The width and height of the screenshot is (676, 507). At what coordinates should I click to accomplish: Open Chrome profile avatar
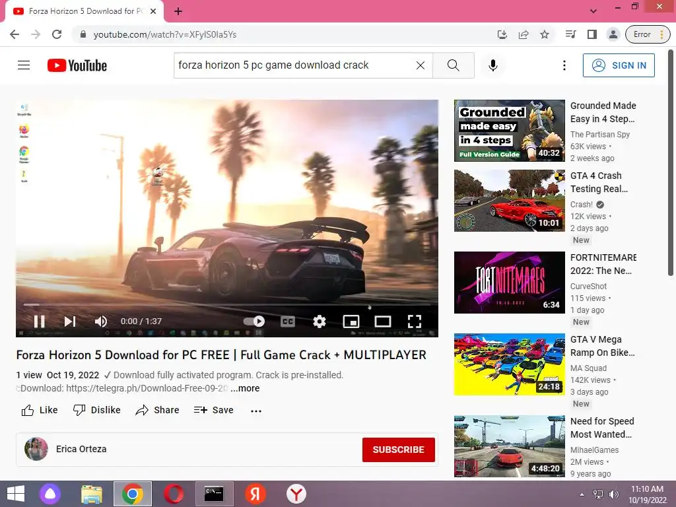[613, 34]
